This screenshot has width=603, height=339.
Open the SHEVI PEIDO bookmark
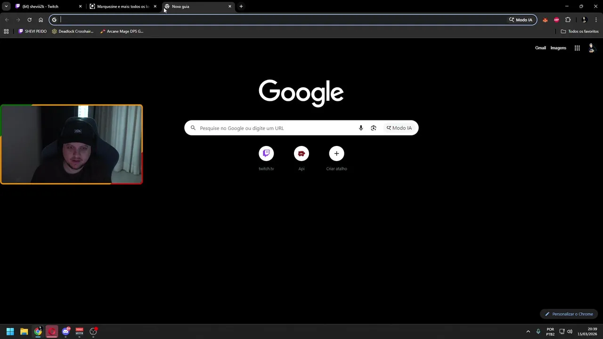[x=33, y=32]
